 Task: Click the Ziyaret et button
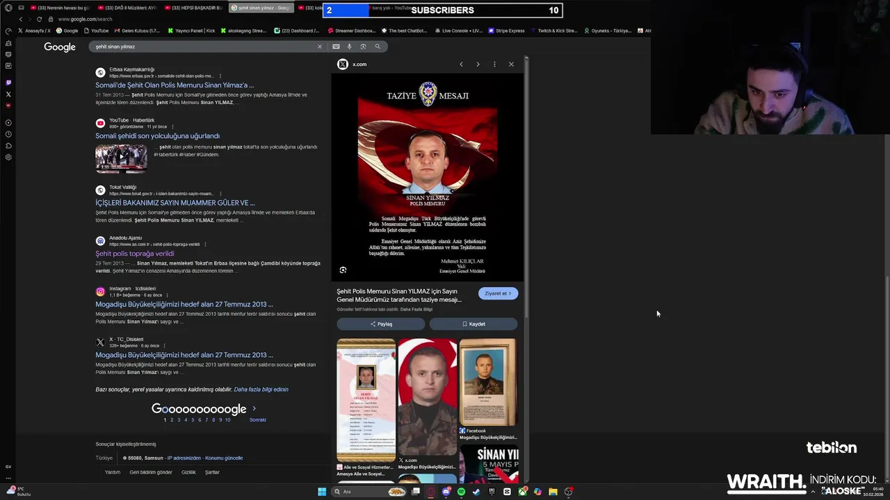point(498,293)
